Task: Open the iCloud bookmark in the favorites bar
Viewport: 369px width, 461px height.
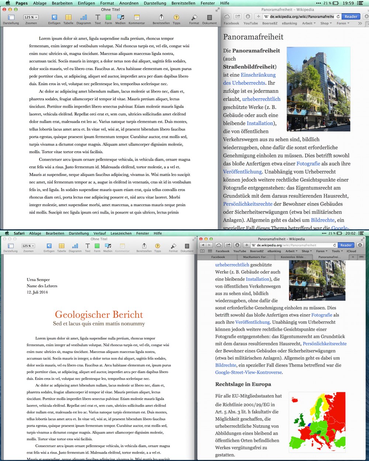Action: 351,251
